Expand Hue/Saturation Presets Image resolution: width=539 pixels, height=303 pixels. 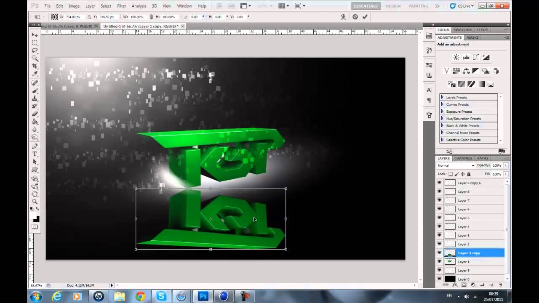tap(442, 119)
